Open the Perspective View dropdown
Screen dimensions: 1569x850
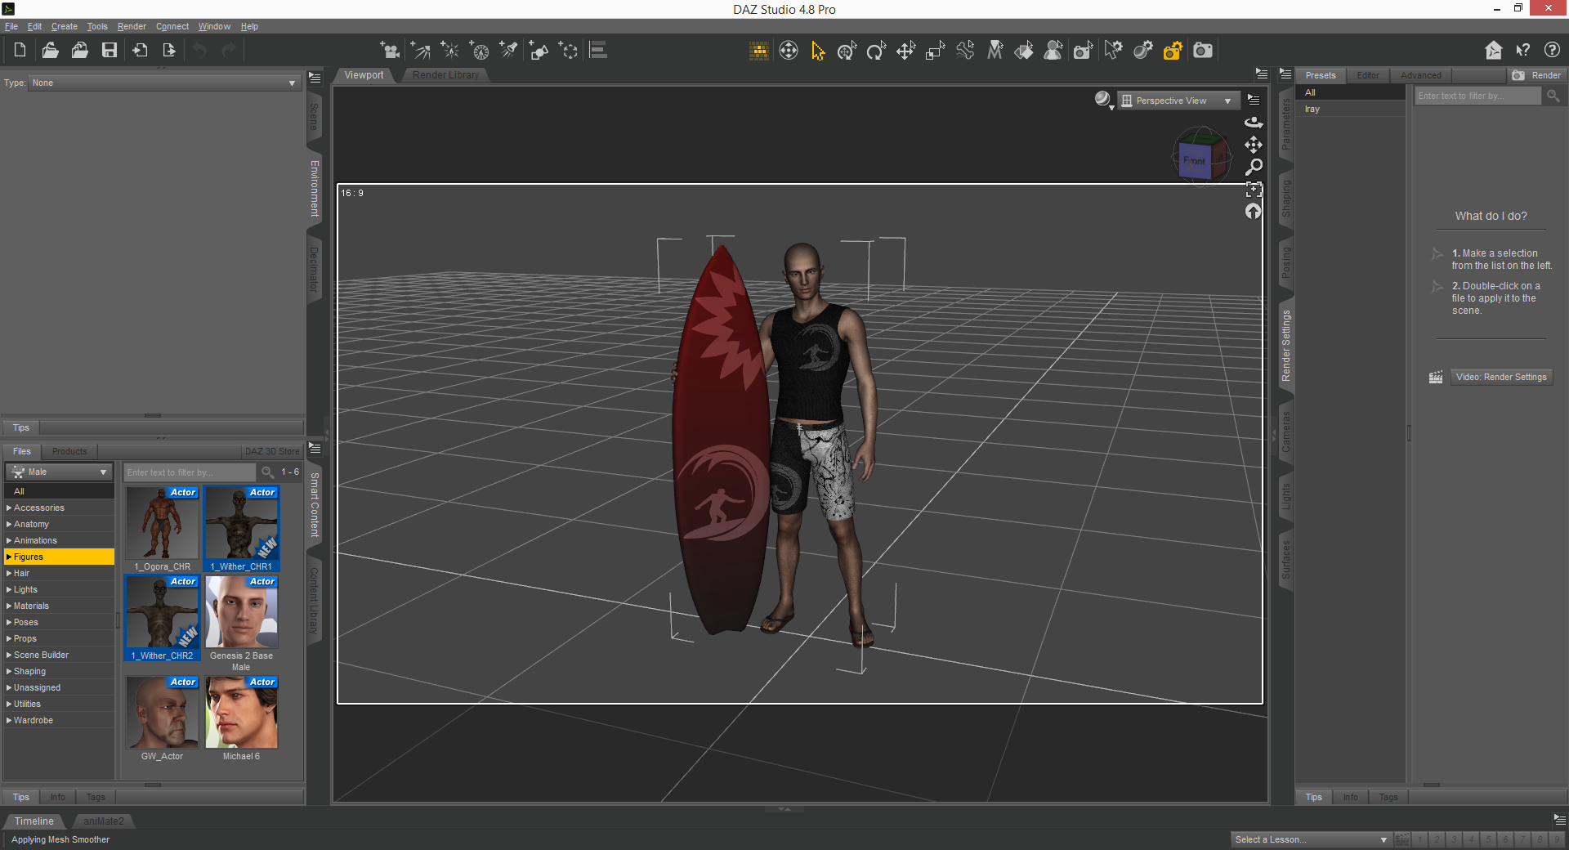(x=1178, y=101)
